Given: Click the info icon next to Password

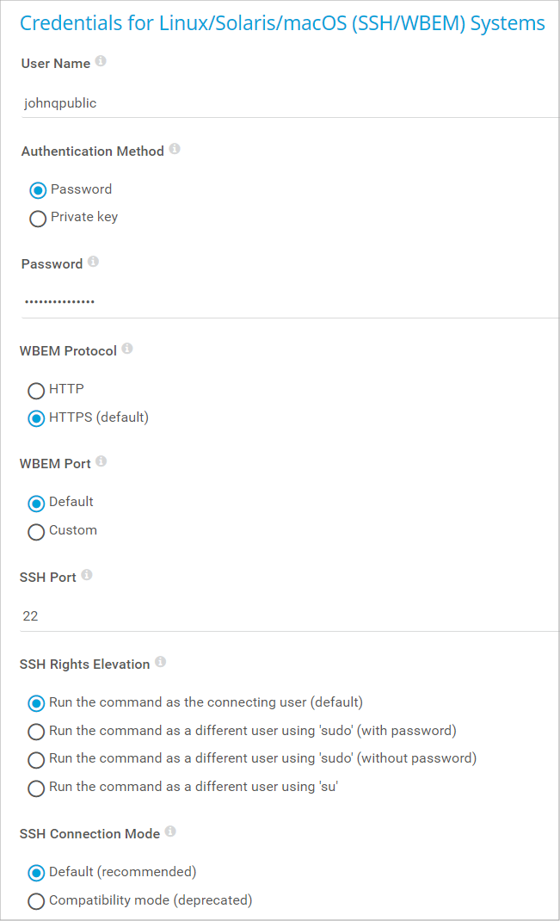Looking at the screenshot, I should coord(93,262).
